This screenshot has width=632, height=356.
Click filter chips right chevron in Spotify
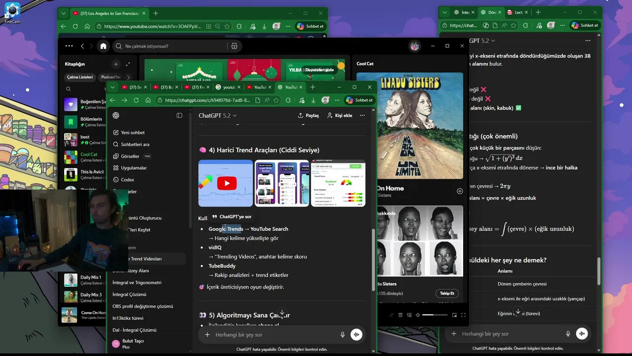[128, 77]
